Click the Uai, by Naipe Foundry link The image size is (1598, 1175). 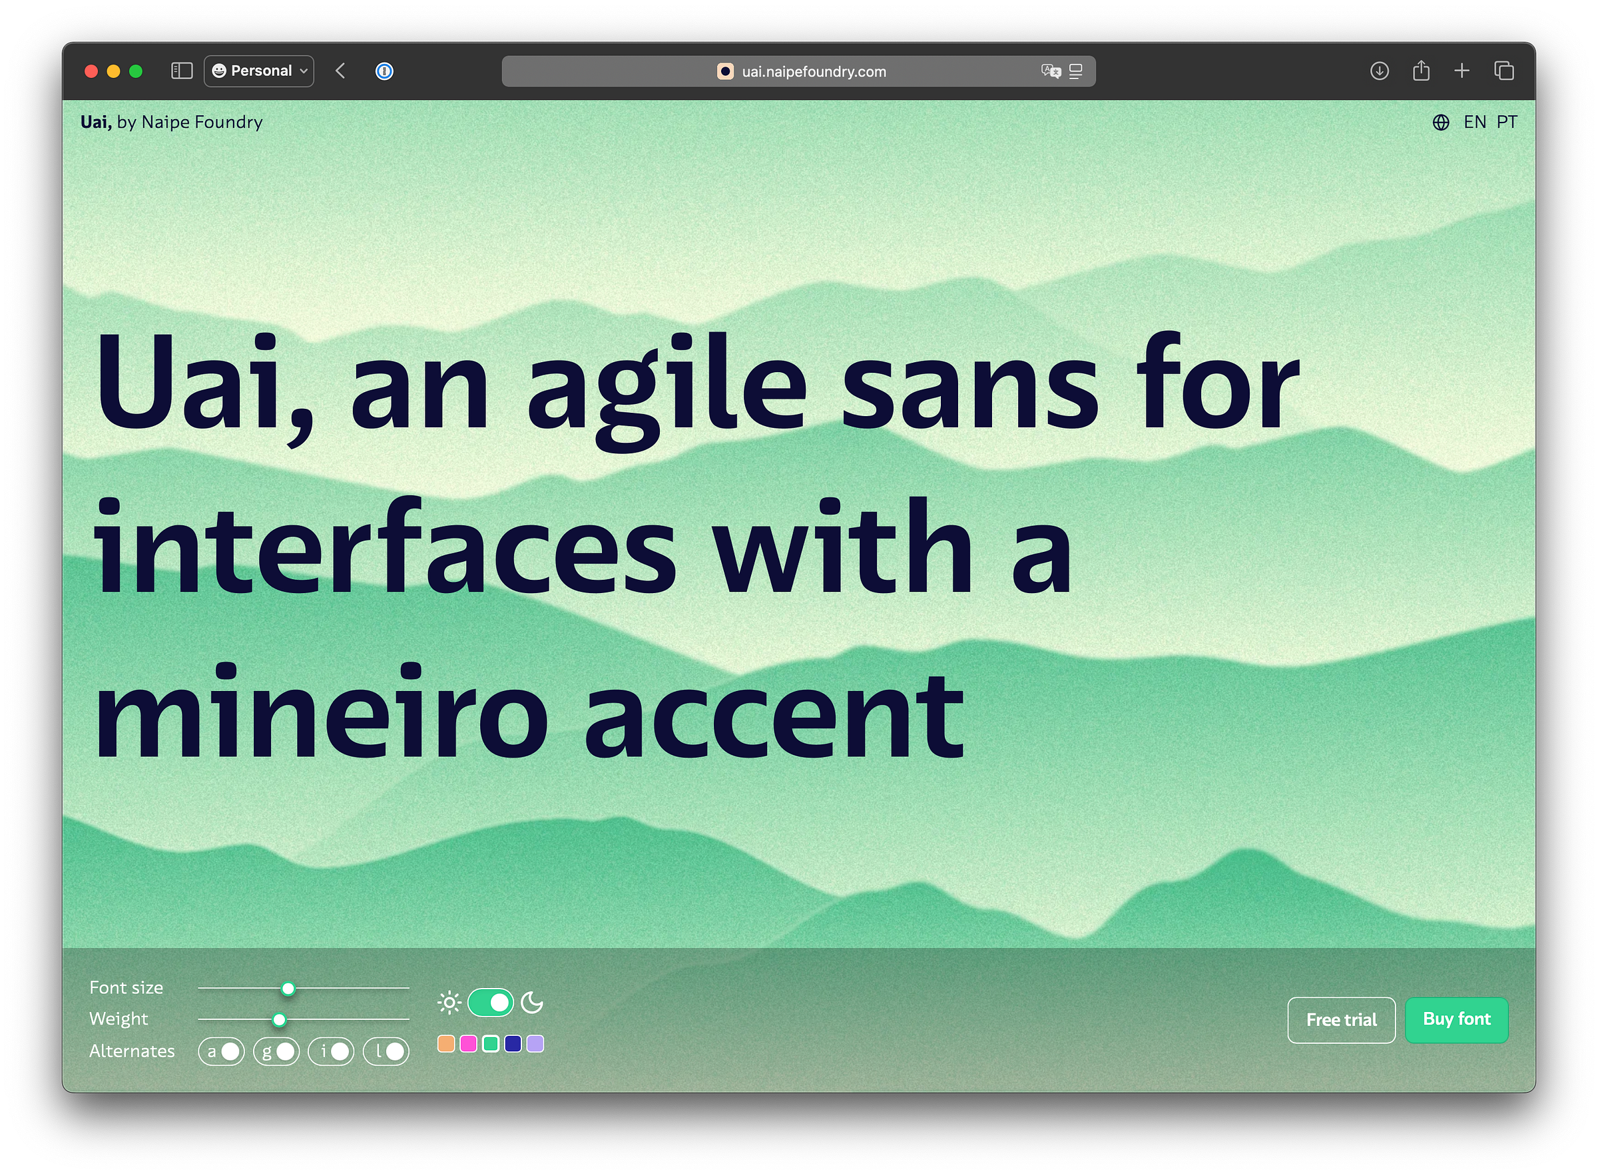pos(171,122)
